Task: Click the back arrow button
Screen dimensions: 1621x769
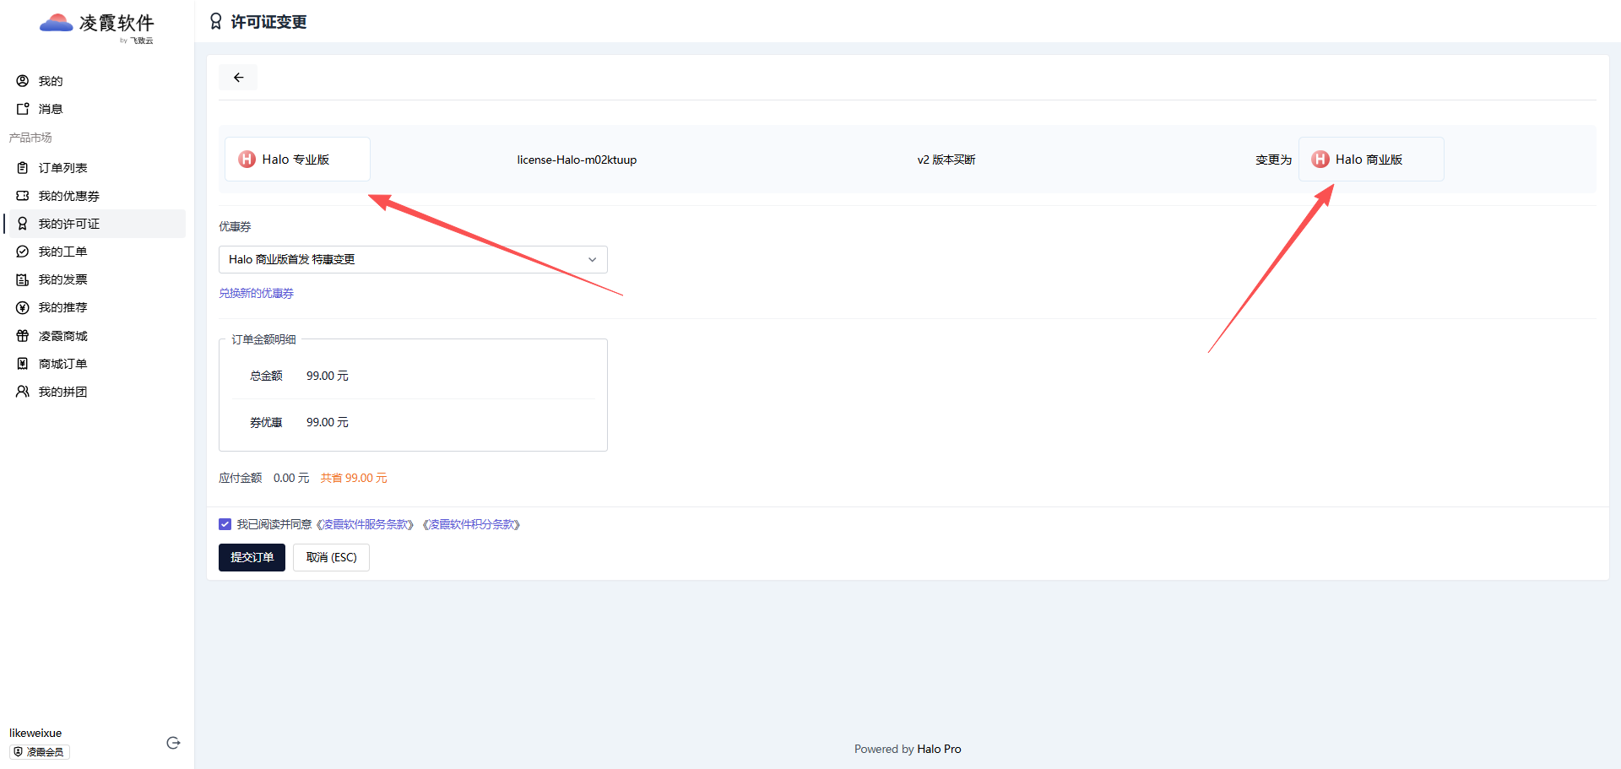Action: coord(238,78)
